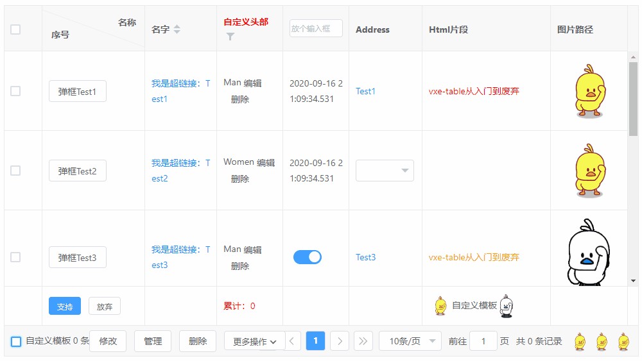Expand the 更多操作 dropdown menu
This screenshot has width=642, height=361.
(254, 342)
